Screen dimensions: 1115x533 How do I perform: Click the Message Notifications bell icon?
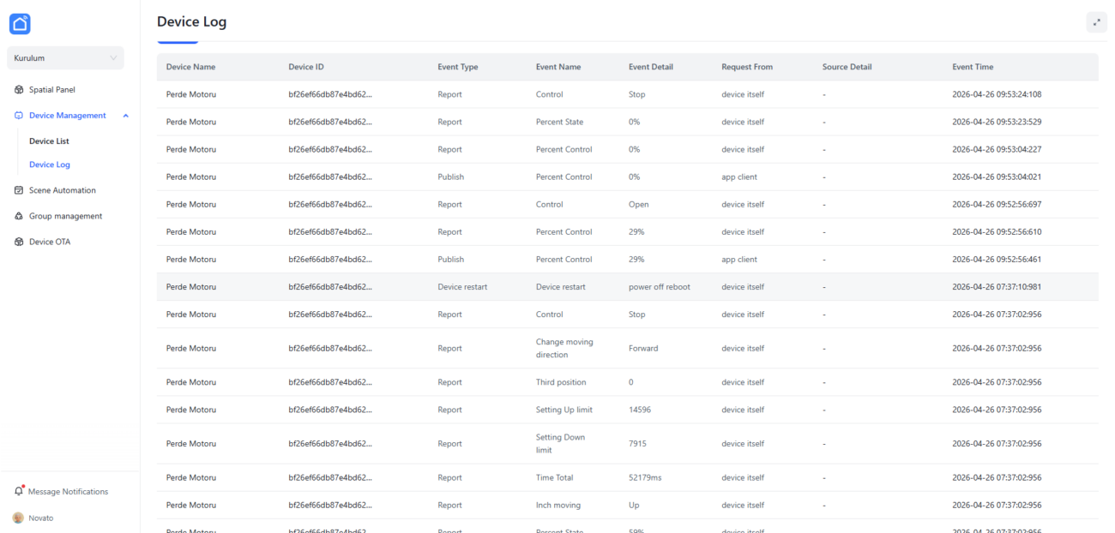tap(19, 491)
